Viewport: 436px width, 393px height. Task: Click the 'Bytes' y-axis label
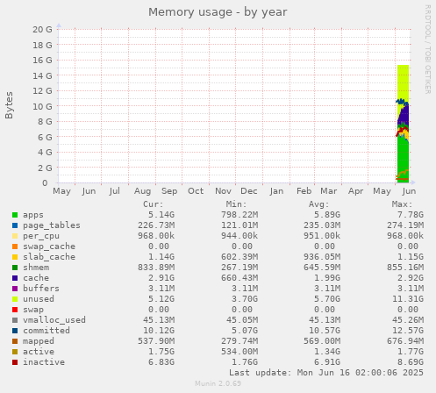pyautogui.click(x=9, y=105)
